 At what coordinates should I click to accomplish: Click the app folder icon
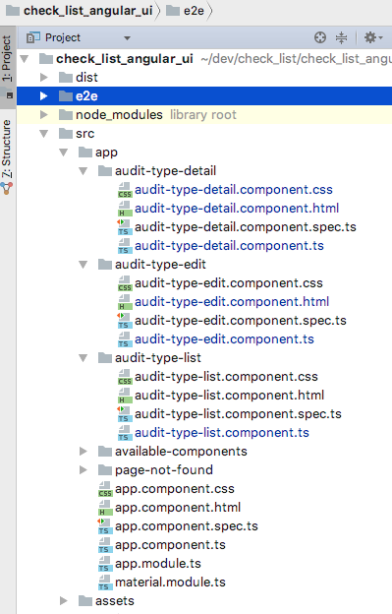[x=85, y=152]
